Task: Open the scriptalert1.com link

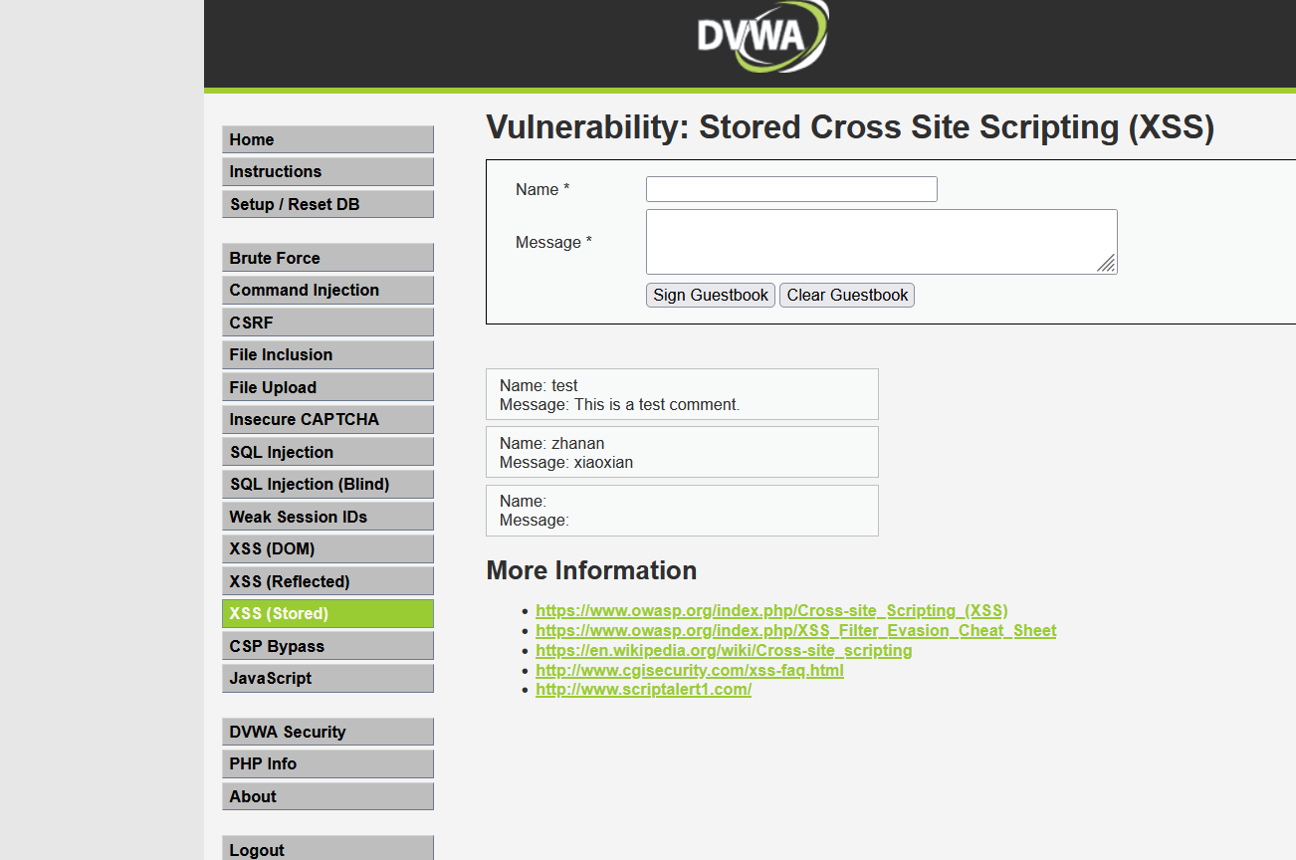Action: (x=643, y=689)
